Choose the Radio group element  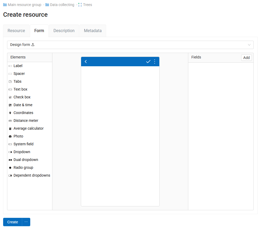[x=23, y=167]
